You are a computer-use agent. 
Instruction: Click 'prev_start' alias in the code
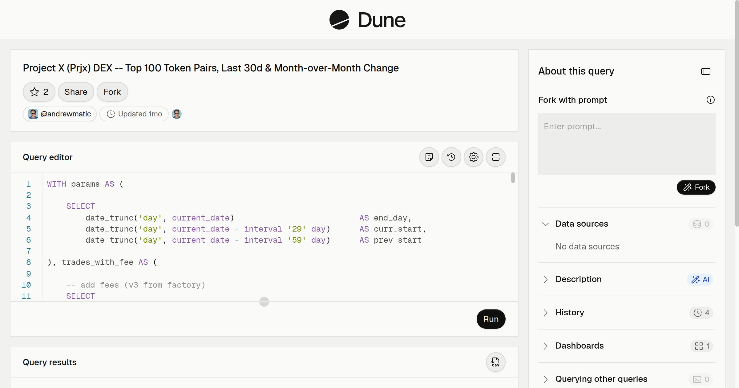398,240
